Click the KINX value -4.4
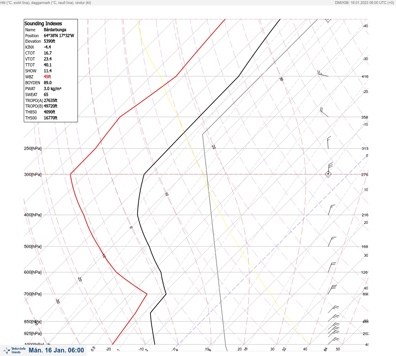The height and width of the screenshot is (356, 396). pyautogui.click(x=47, y=47)
